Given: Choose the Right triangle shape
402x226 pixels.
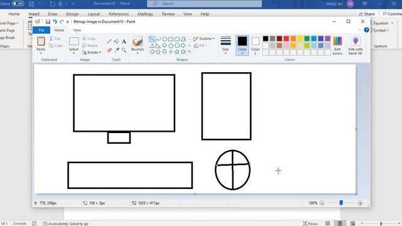Looking at the screenshot, I should 158,46.
